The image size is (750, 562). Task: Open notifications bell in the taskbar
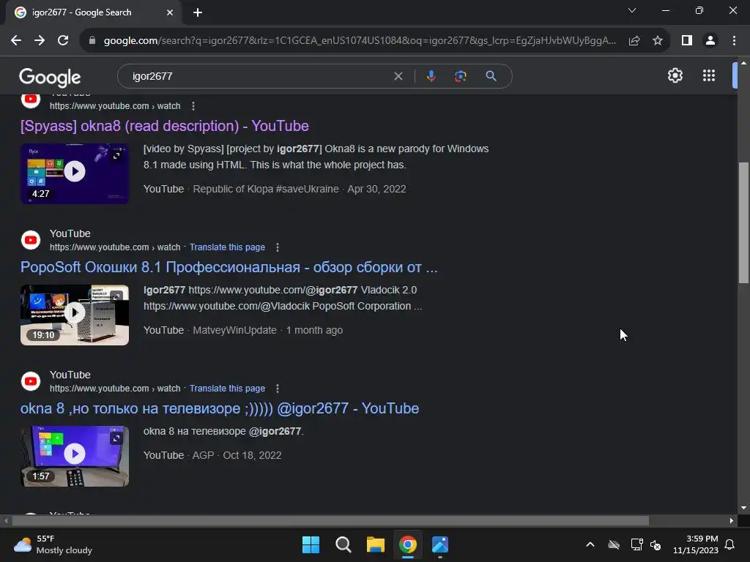(x=730, y=544)
